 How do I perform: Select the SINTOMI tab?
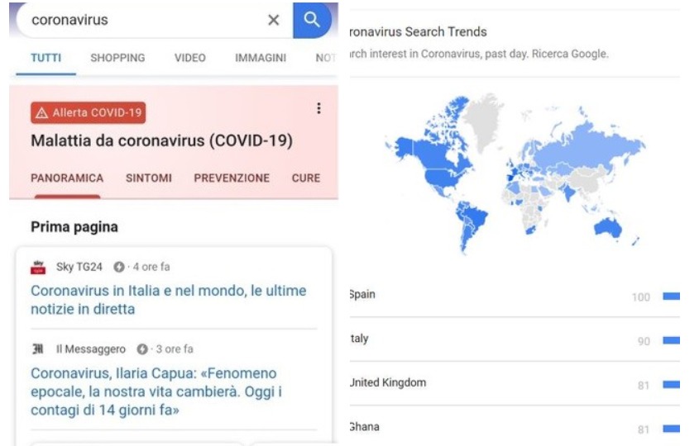point(148,178)
